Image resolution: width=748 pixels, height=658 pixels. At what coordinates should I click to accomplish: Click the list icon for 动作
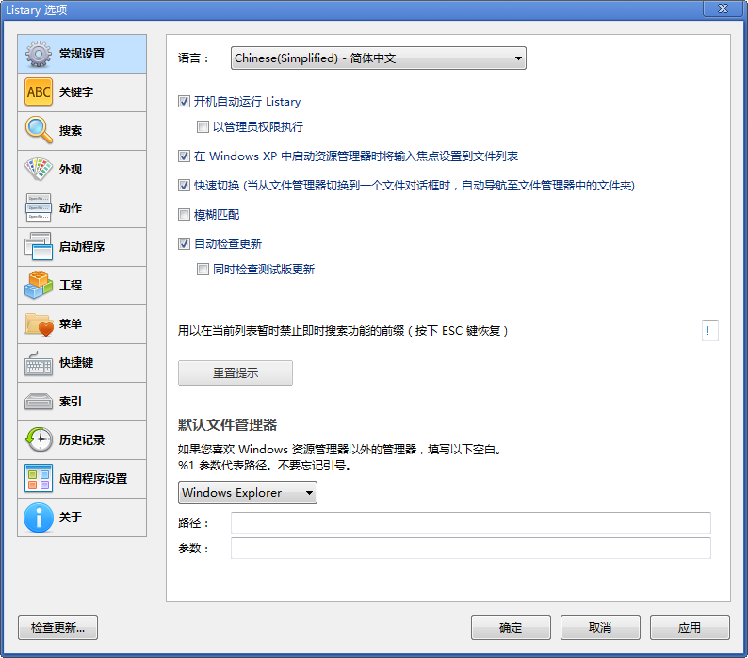39,207
